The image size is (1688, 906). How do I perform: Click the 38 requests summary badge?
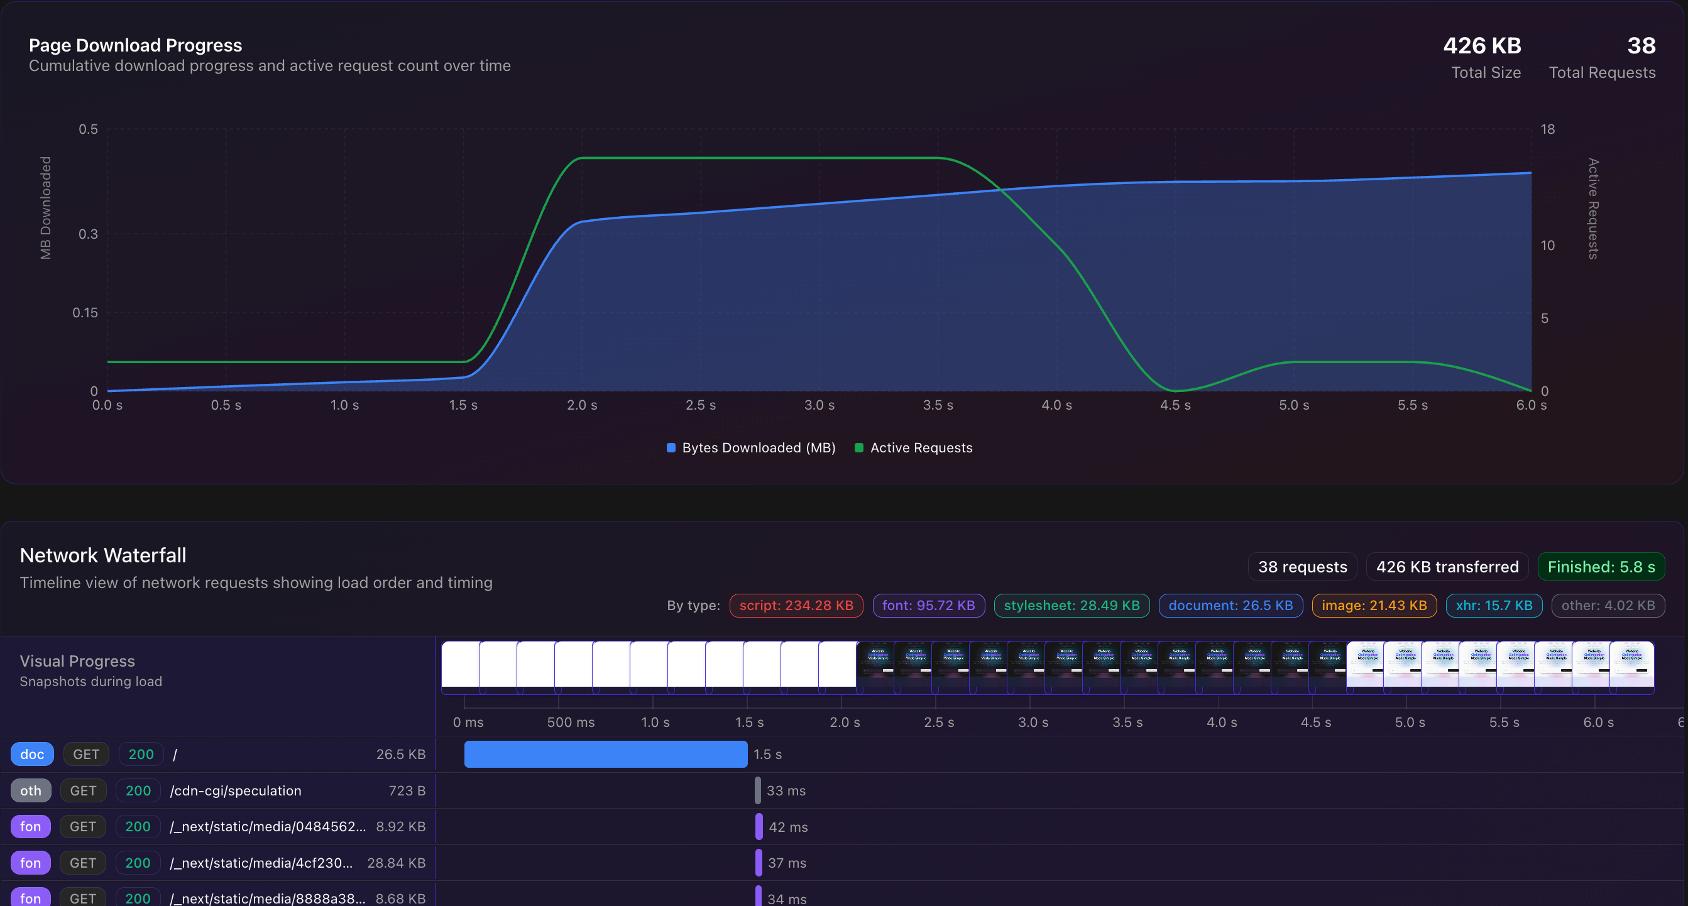click(x=1302, y=567)
